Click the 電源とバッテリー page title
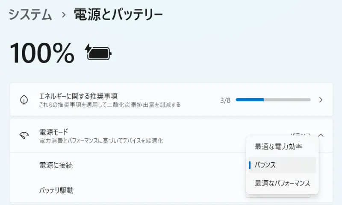Screen dimensions: 342x205 click(x=118, y=15)
